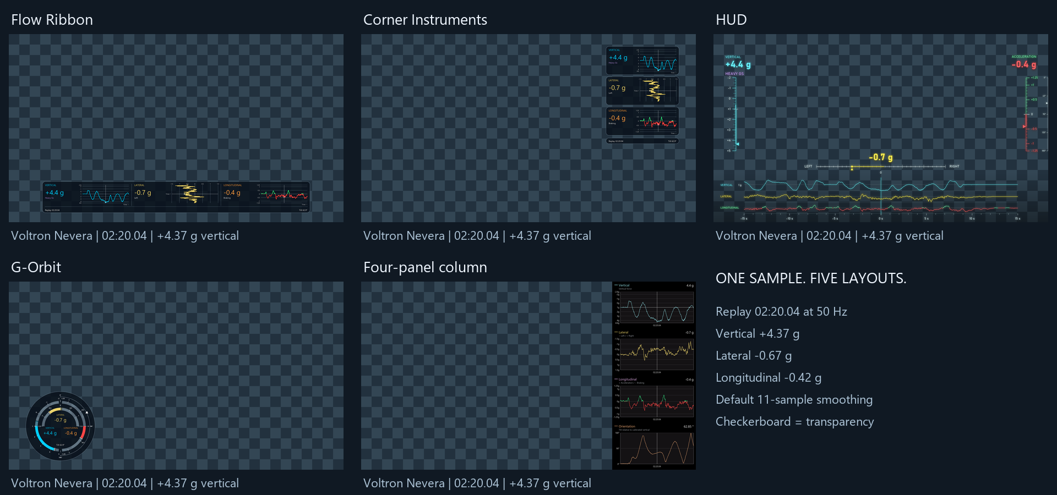Click the "-0.7 g" readout inside G-Orbit dial
The width and height of the screenshot is (1057, 495).
pos(61,420)
